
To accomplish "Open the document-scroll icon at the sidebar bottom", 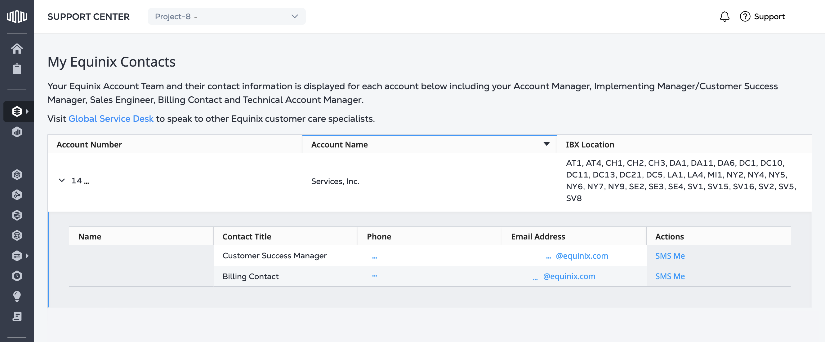I will [x=17, y=316].
